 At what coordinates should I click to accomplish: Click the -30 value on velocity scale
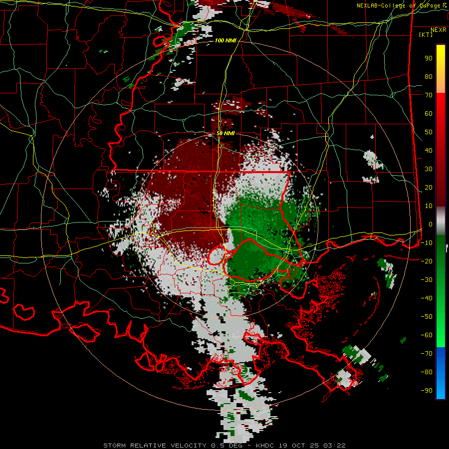427,280
